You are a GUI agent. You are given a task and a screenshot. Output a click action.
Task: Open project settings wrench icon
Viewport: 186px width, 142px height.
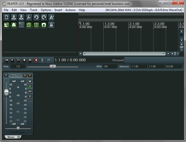click(29, 17)
